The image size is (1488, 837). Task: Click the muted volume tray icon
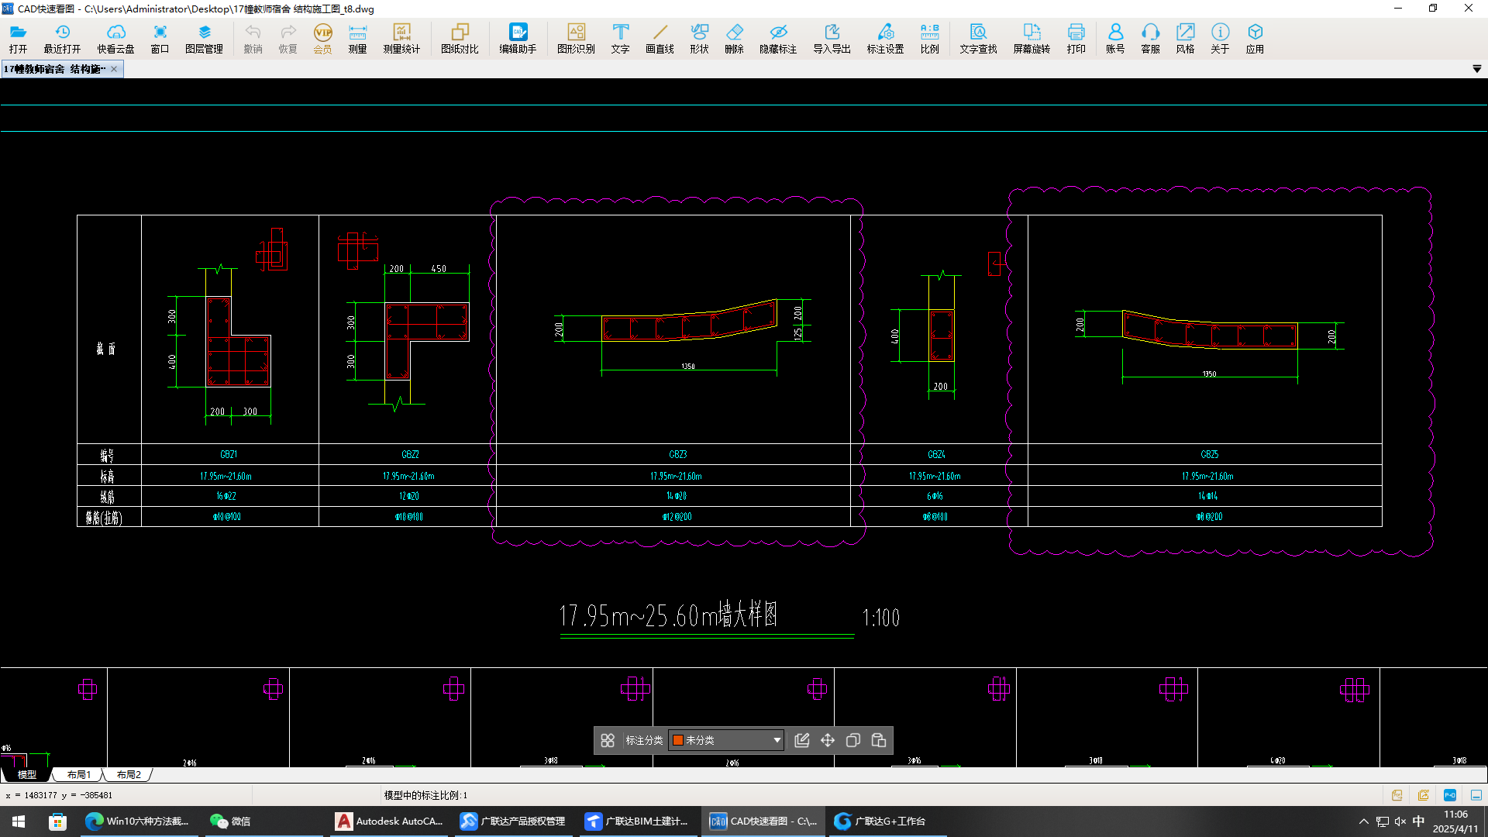click(1400, 821)
